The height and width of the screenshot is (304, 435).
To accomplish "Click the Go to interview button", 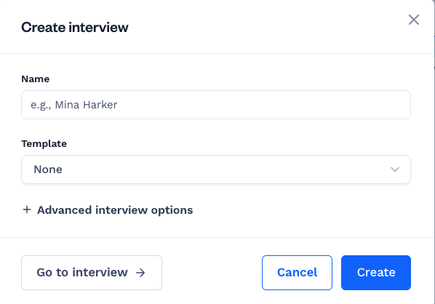I will pos(92,273).
